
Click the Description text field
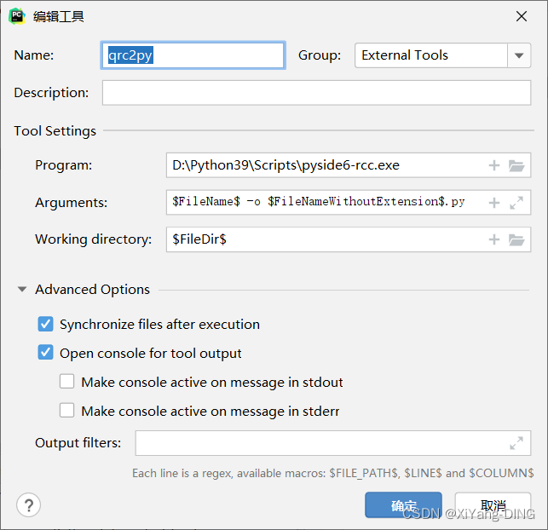coord(315,93)
